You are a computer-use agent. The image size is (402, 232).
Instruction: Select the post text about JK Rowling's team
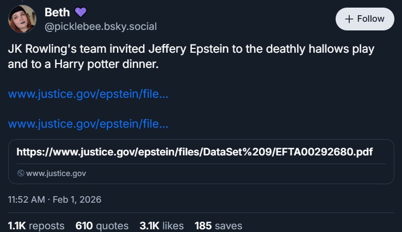coord(191,49)
